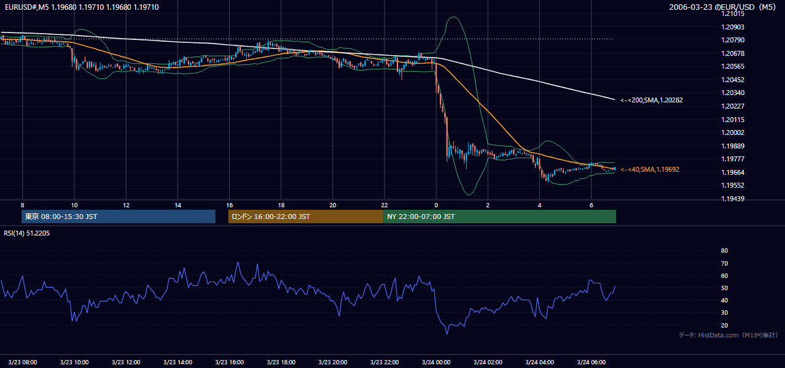Click the 3/24 00:00 time axis label
785x368 pixels.
pyautogui.click(x=437, y=362)
